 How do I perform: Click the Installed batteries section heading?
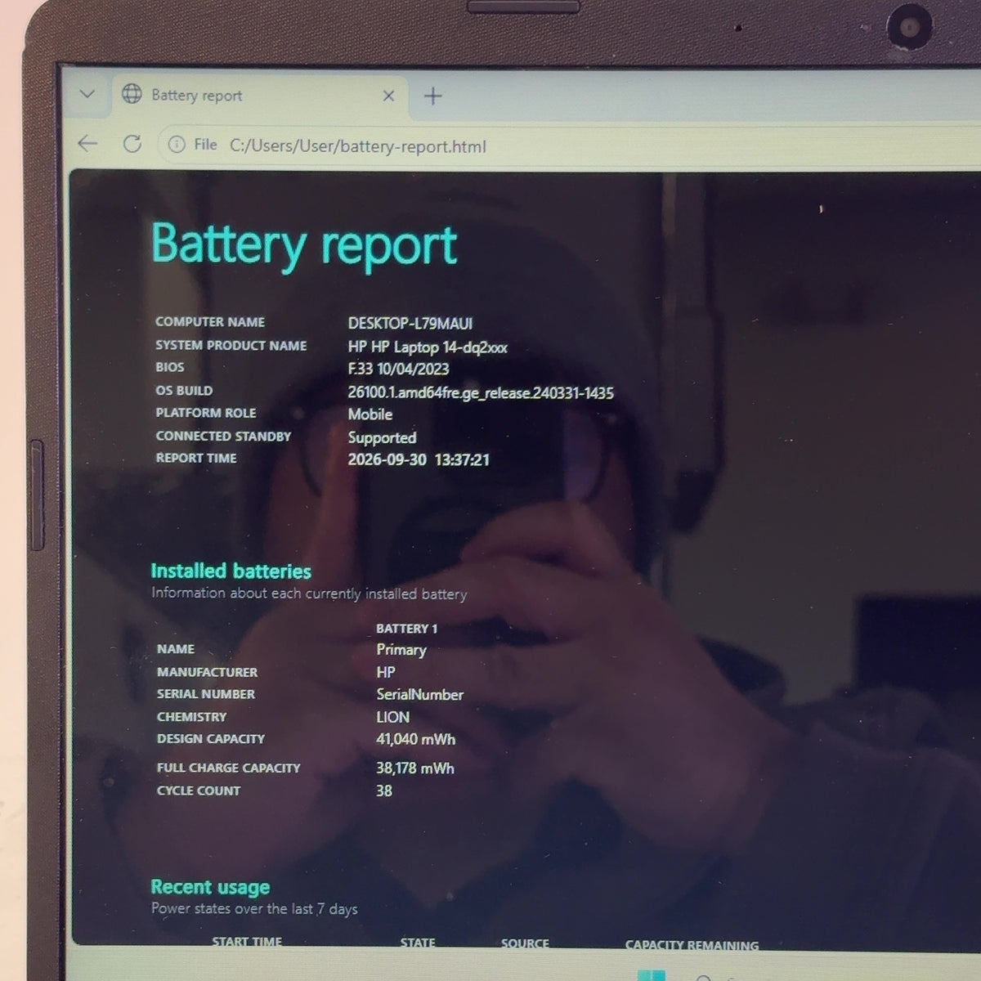pyautogui.click(x=231, y=571)
